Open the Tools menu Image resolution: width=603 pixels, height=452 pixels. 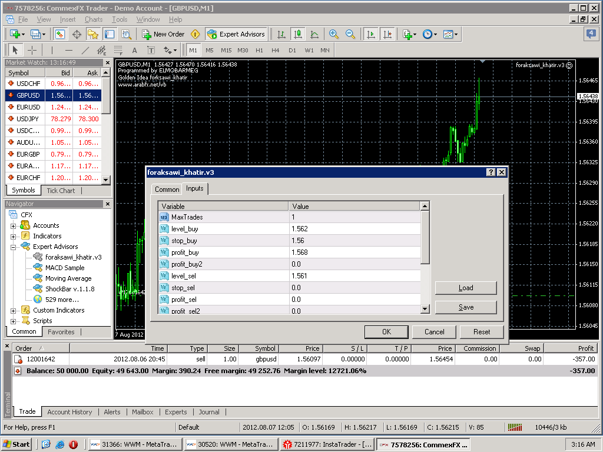click(x=120, y=19)
